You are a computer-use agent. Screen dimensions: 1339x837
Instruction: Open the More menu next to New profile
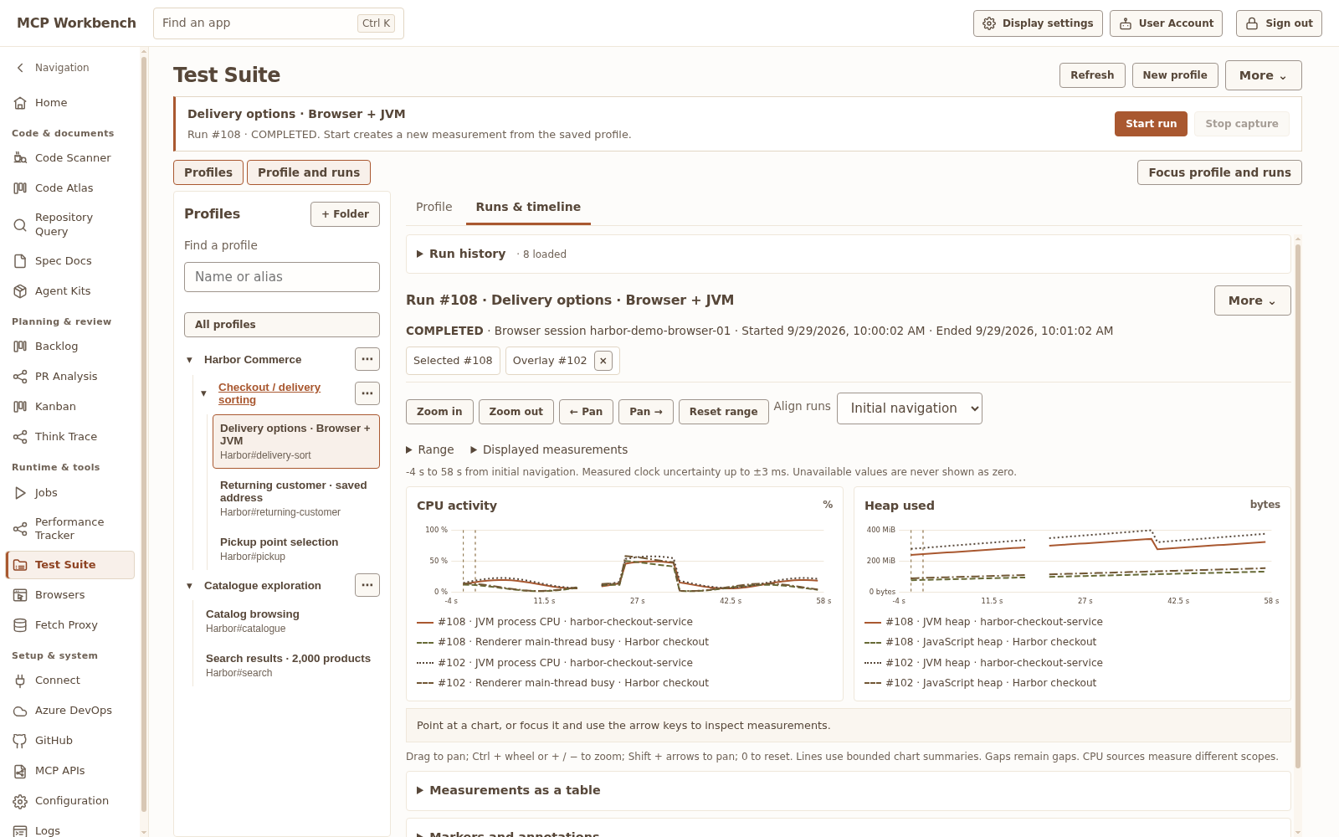pos(1263,75)
